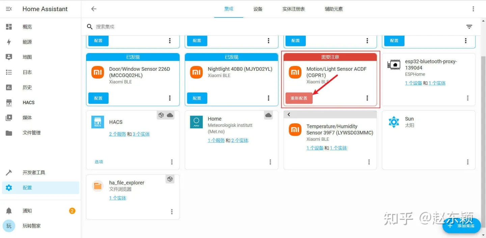Open the 概览 overview dashboard icon

[x=9, y=27]
